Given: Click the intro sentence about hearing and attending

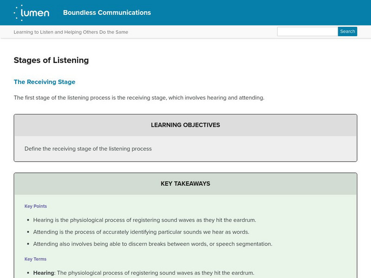Looking at the screenshot, I should [139, 97].
